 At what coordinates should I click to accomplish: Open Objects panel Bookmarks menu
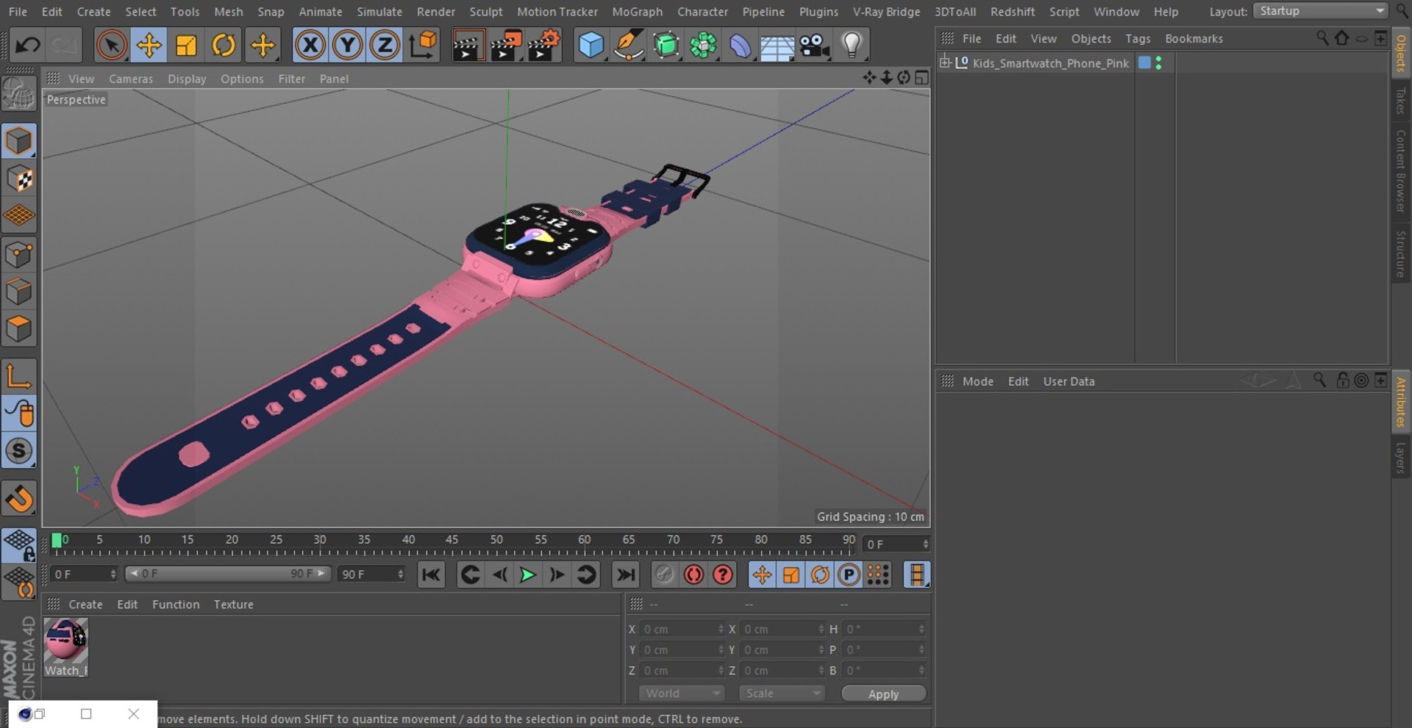point(1194,39)
